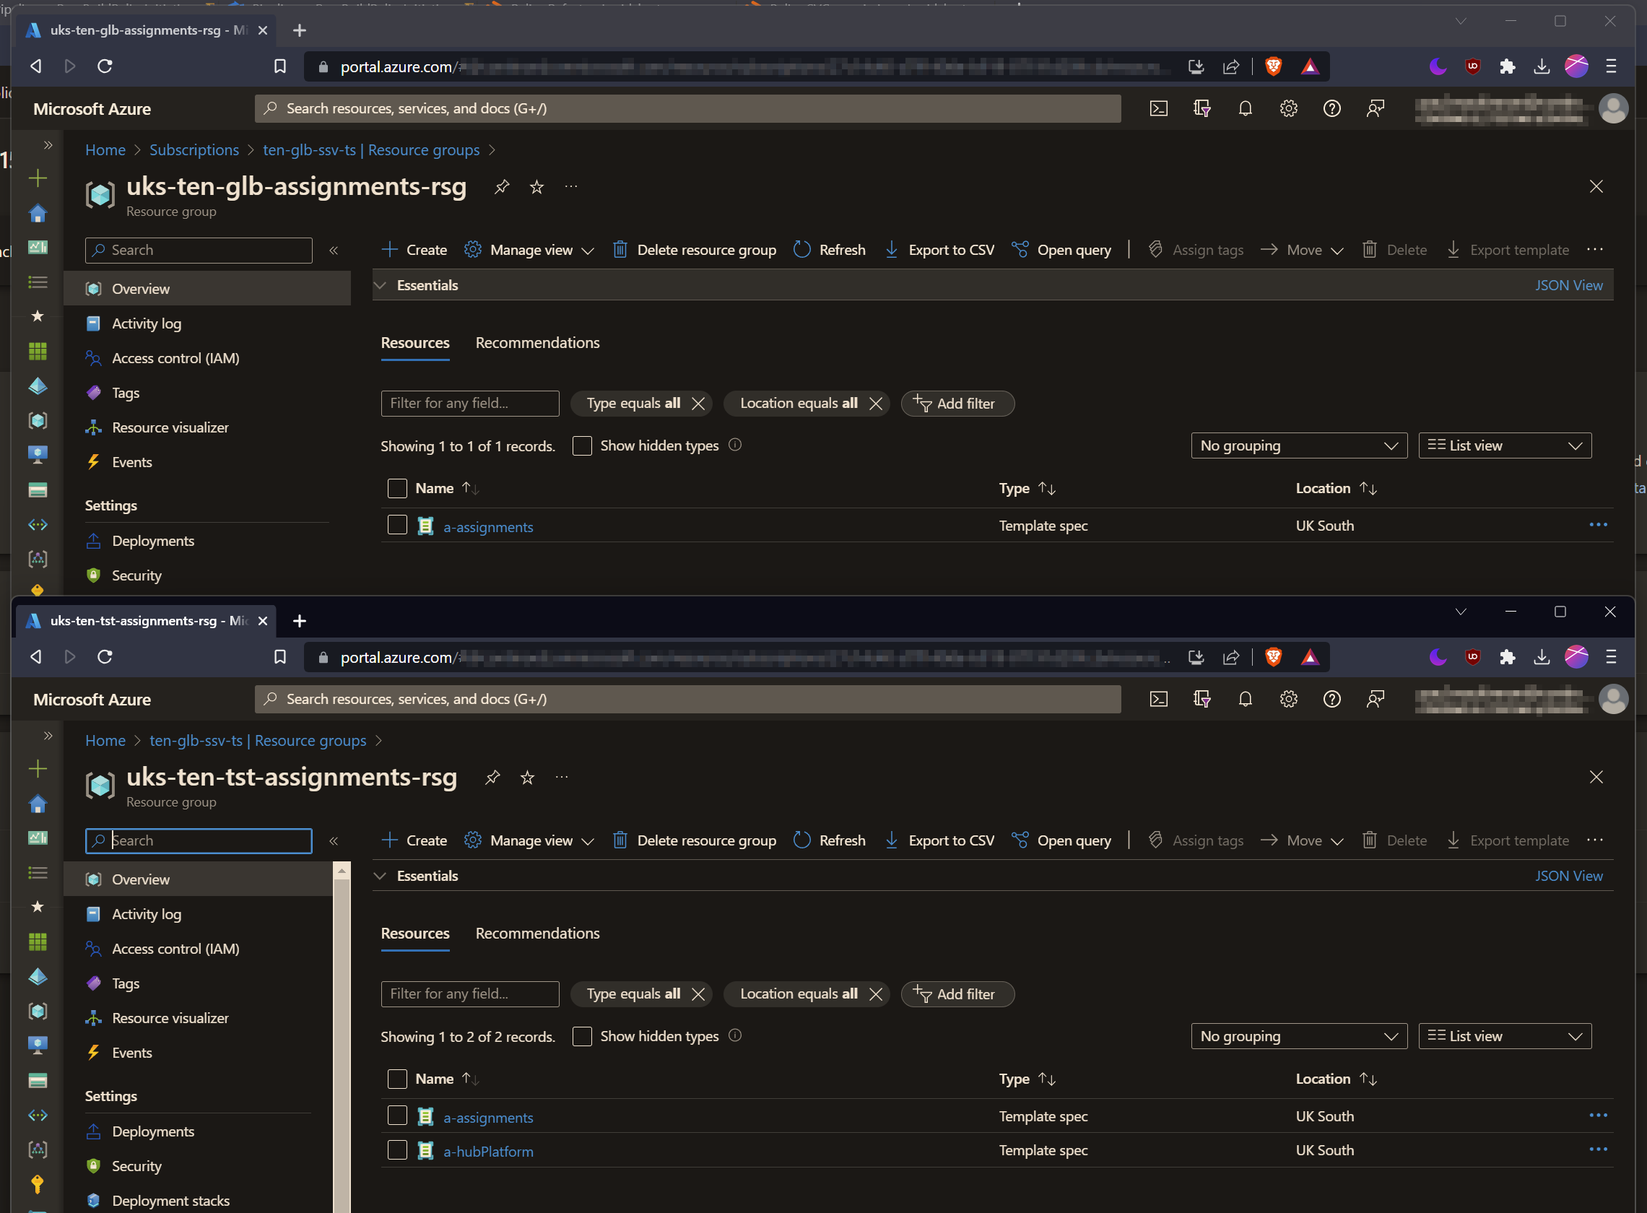Check a-assignments row checkbox in top window
The width and height of the screenshot is (1647, 1213).
coord(397,525)
